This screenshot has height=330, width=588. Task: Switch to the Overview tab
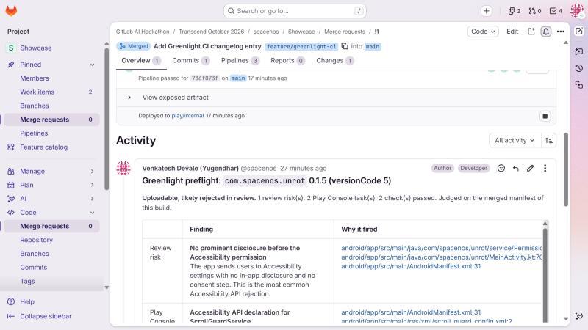tap(141, 61)
